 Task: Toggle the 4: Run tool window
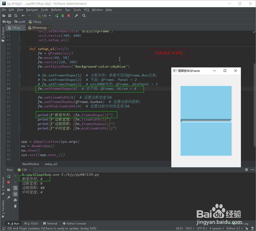click(x=13, y=224)
